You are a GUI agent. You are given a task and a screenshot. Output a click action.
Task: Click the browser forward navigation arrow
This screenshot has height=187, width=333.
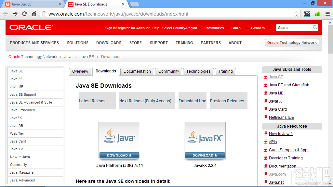pos(15,14)
